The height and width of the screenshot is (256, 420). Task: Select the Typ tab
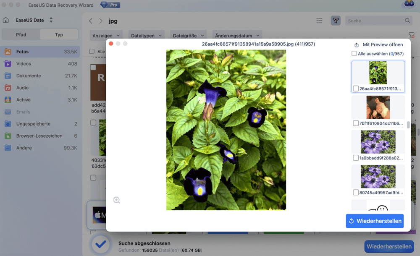tap(59, 34)
